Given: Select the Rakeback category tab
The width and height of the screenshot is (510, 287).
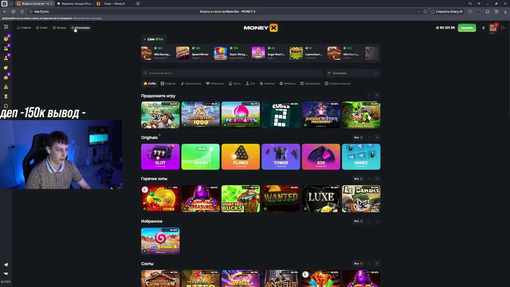Looking at the screenshot, I should (288, 84).
